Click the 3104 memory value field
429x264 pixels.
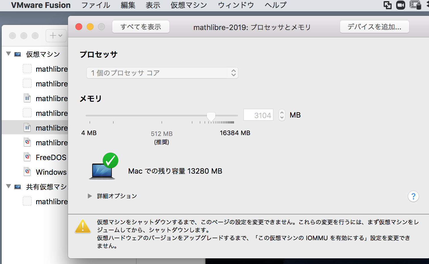(x=258, y=115)
